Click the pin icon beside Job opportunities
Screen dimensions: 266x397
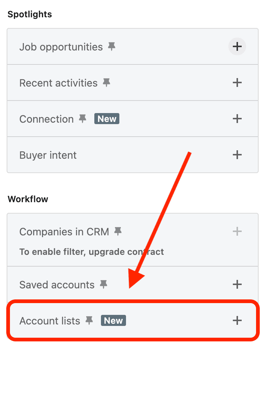[111, 47]
